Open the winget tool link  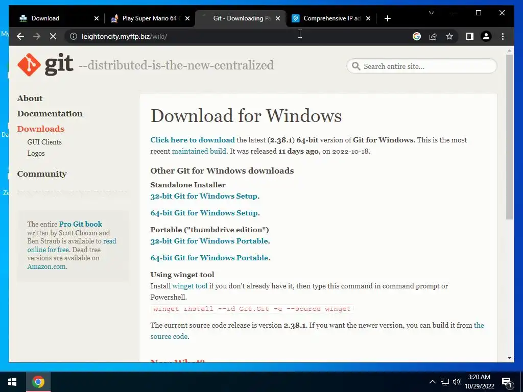coord(190,286)
